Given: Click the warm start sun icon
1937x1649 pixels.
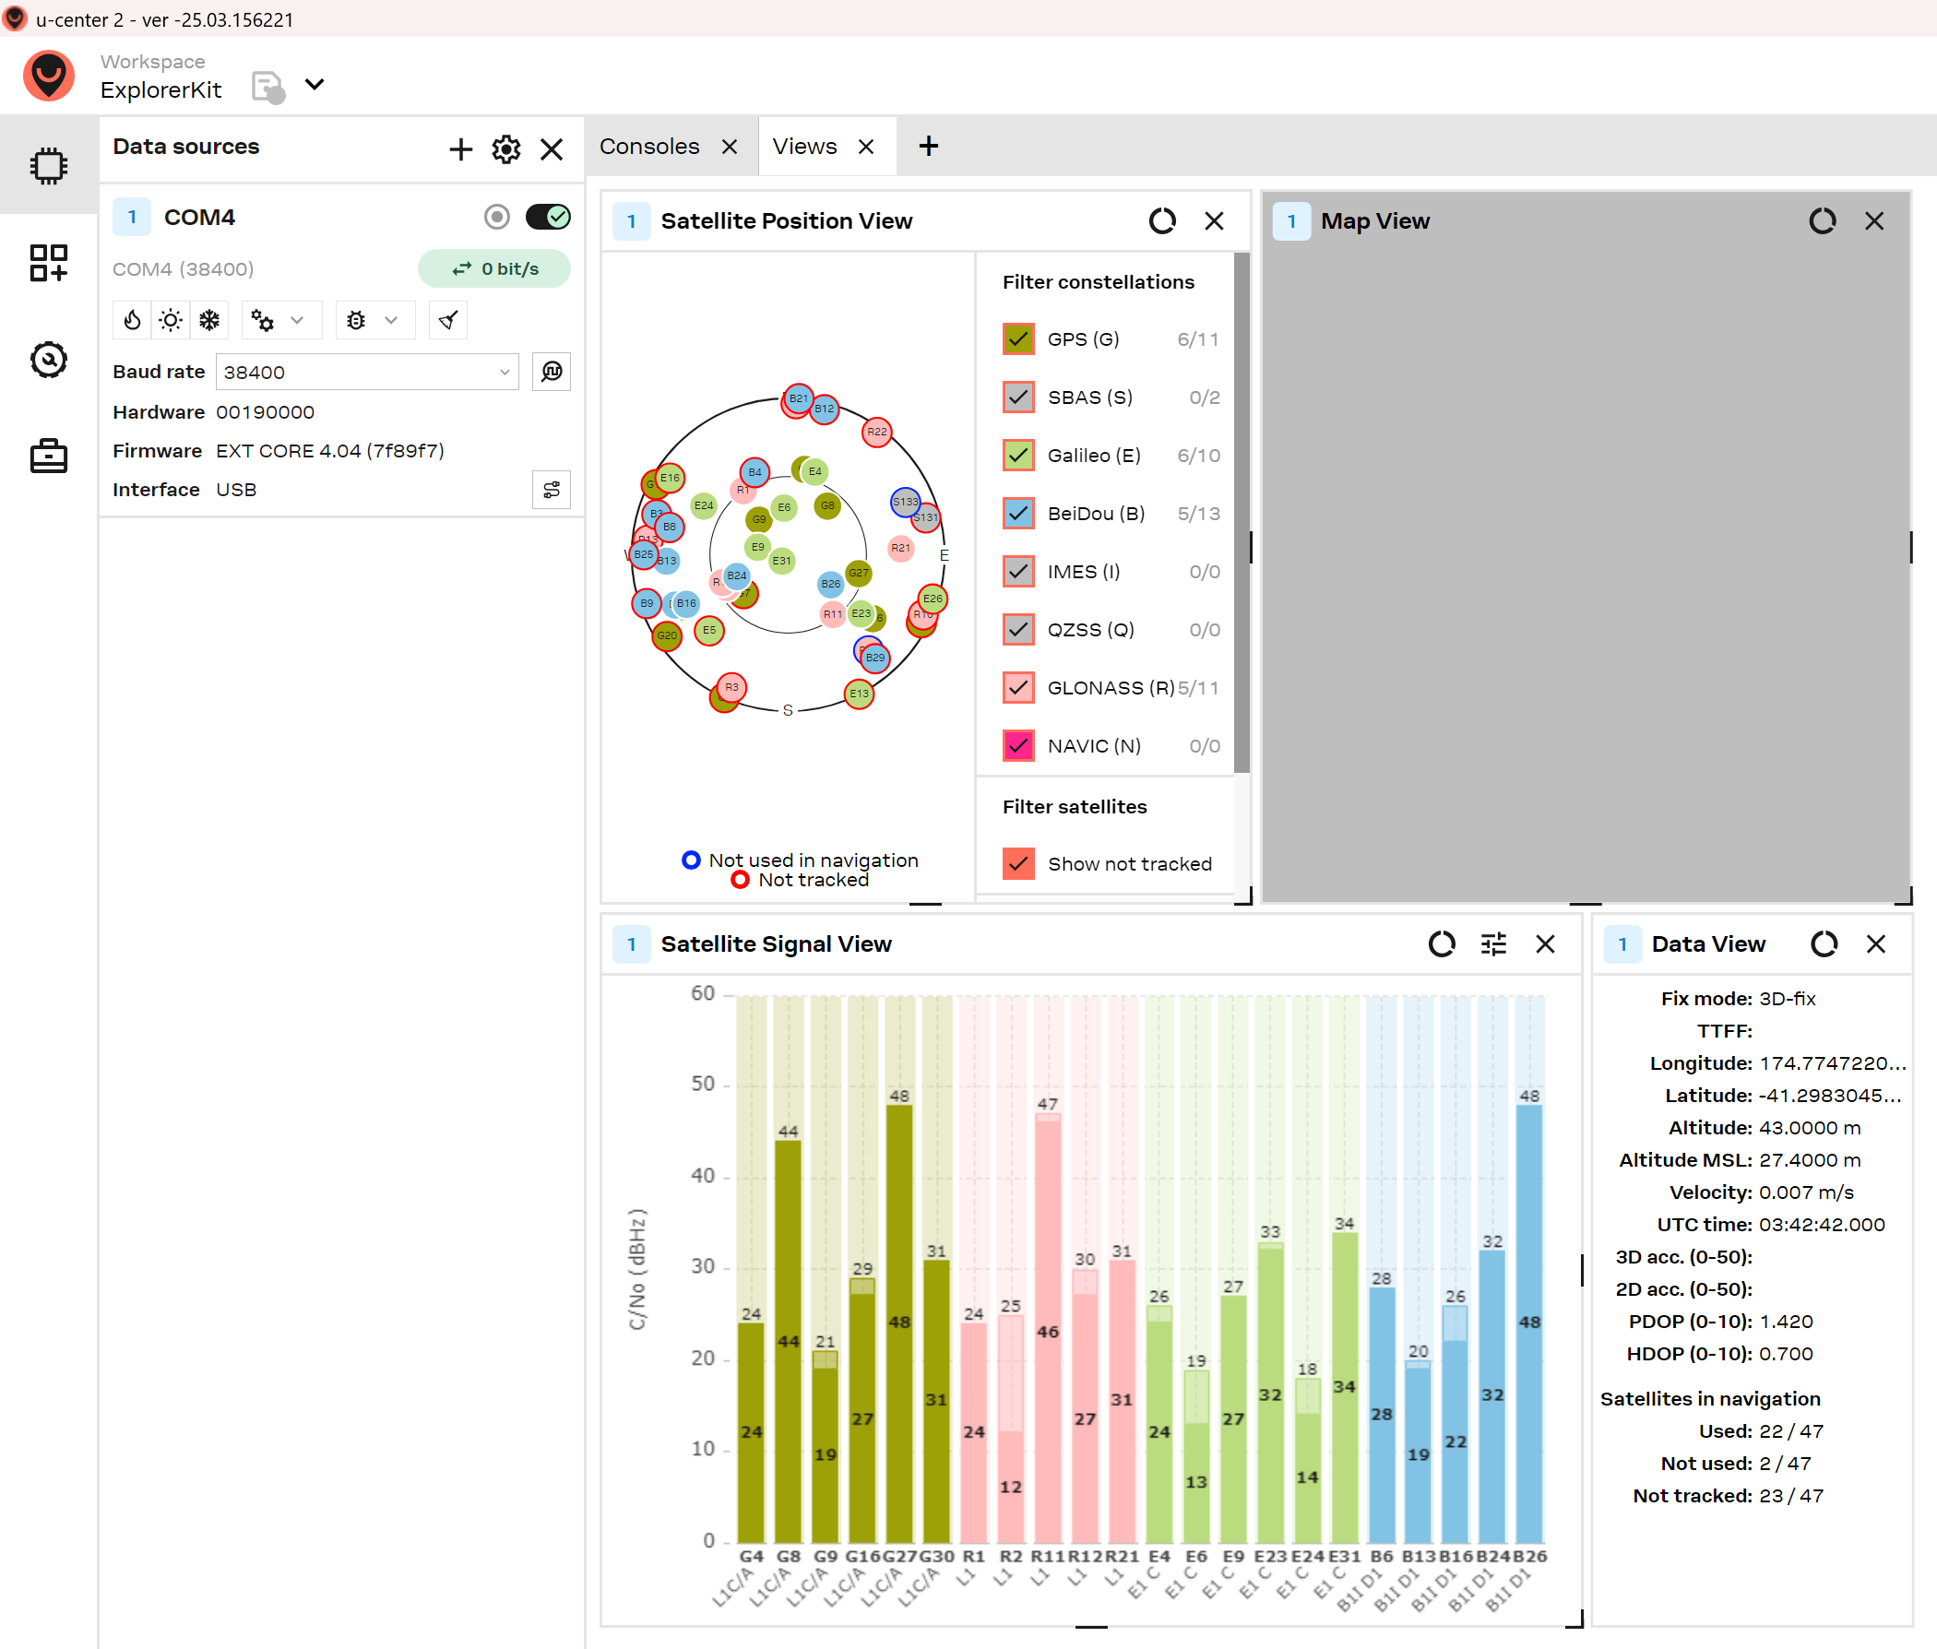Looking at the screenshot, I should coord(170,321).
